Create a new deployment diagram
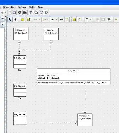The image size is (119, 133). point(47,12)
